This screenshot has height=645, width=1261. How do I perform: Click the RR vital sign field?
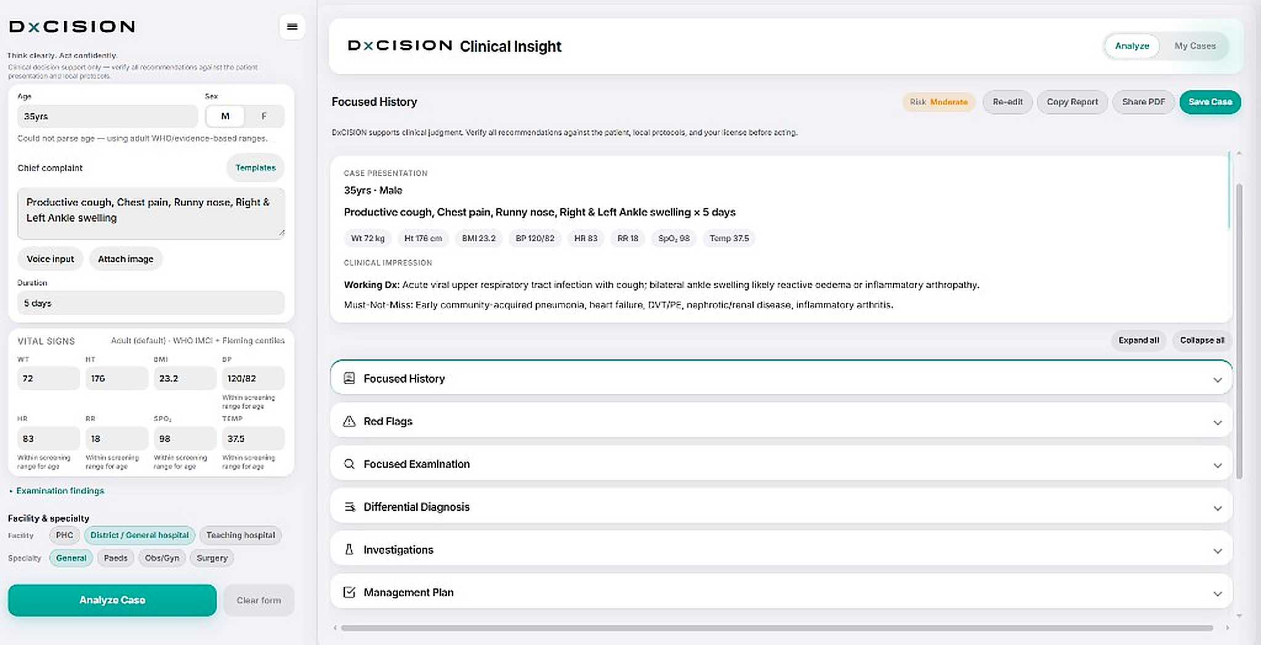pyautogui.click(x=116, y=438)
